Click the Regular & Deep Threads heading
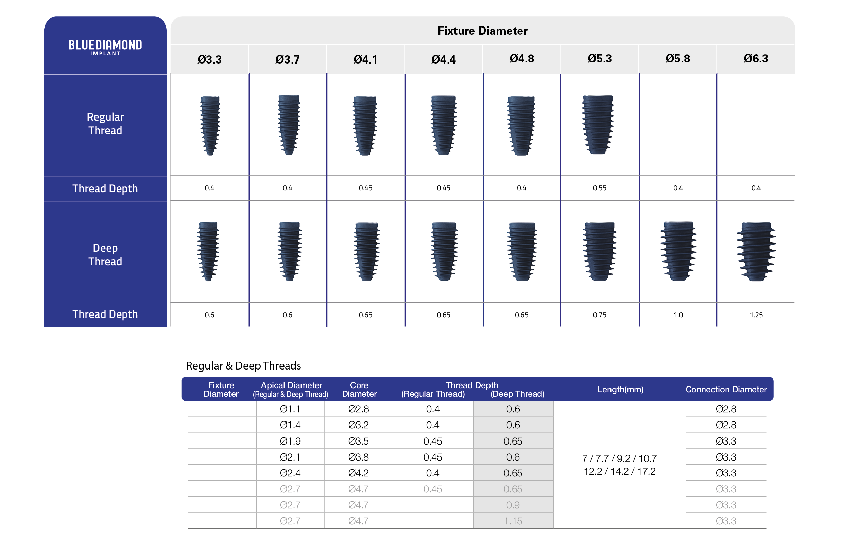The width and height of the screenshot is (843, 558). [x=243, y=365]
